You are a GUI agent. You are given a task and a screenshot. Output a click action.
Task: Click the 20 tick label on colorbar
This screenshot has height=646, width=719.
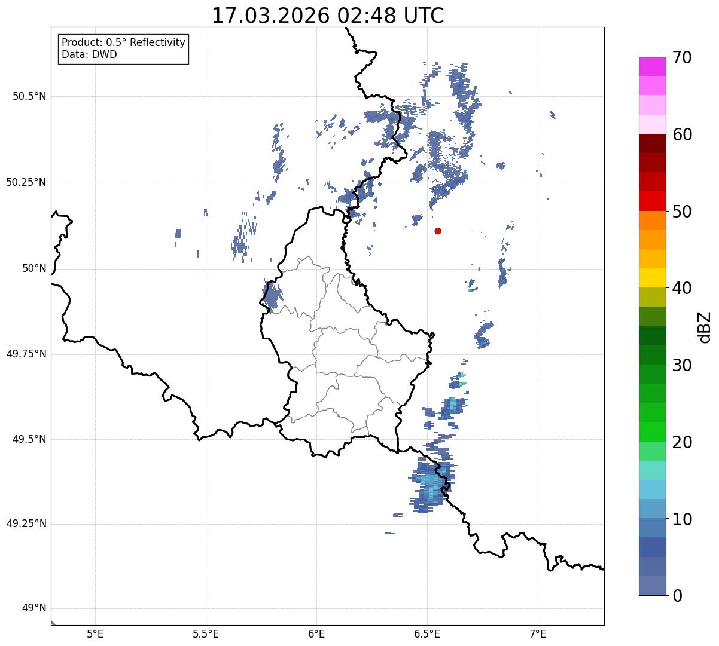tap(682, 442)
